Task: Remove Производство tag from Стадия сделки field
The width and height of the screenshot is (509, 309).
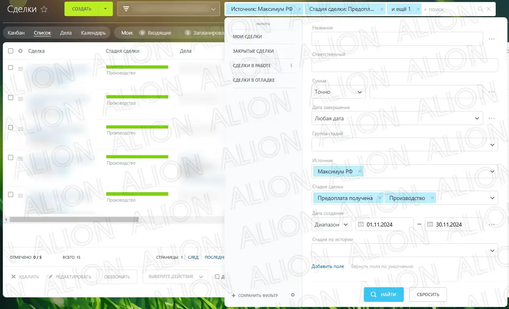Action: pos(432,198)
